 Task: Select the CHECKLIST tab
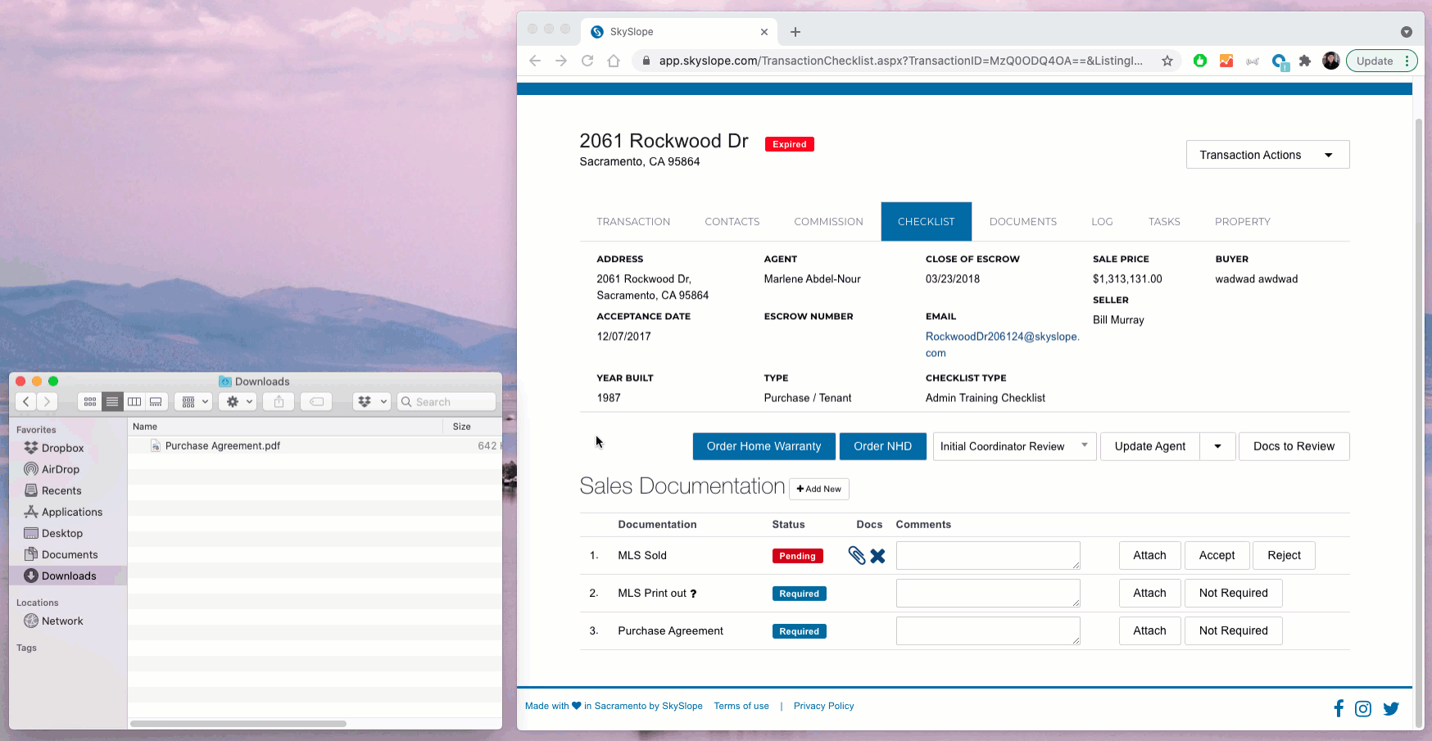(927, 222)
